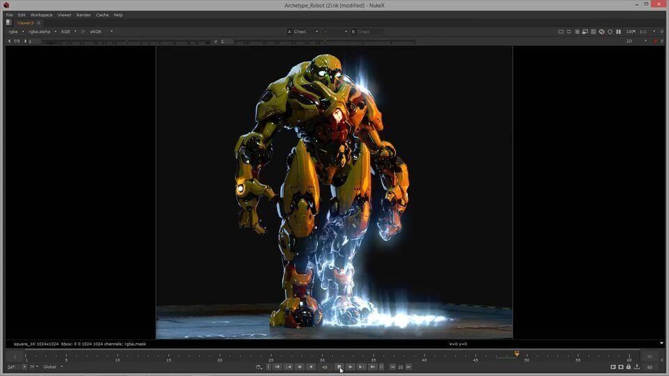Open the rgba channel set dropdown
The height and width of the screenshot is (376, 669).
click(x=16, y=31)
